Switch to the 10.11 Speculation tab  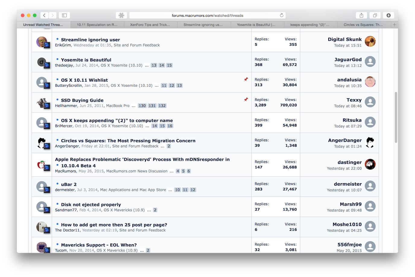(97, 25)
